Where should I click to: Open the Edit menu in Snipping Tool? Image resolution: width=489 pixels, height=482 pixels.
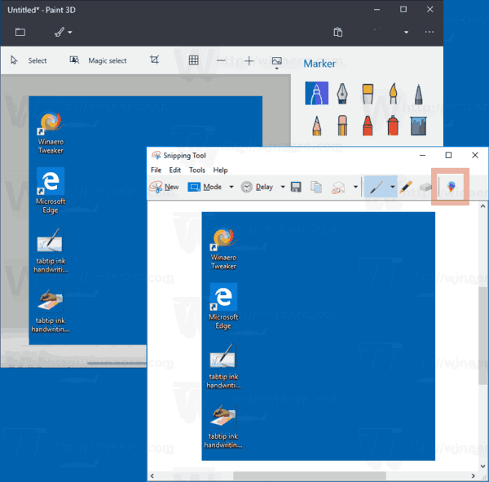pyautogui.click(x=175, y=170)
